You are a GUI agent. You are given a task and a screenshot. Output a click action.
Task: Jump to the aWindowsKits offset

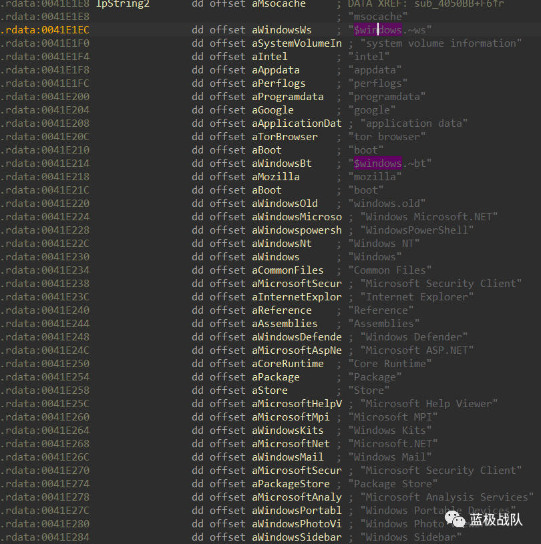coord(287,431)
